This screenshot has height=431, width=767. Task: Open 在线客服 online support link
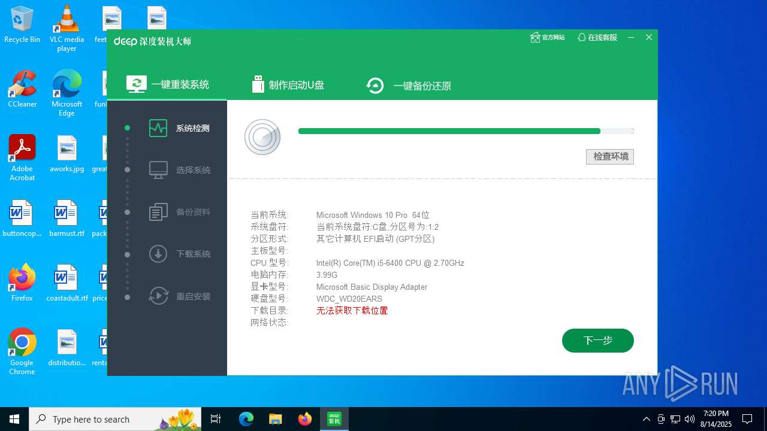(x=597, y=37)
